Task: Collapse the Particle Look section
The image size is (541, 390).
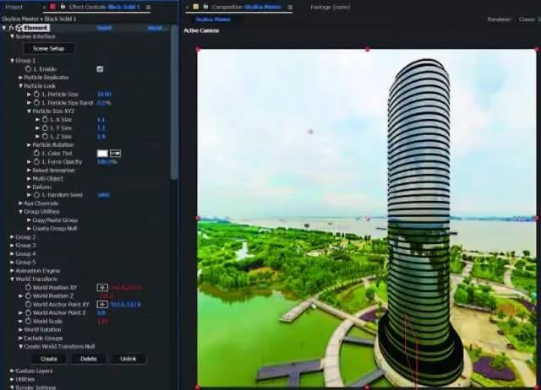Action: (x=21, y=85)
